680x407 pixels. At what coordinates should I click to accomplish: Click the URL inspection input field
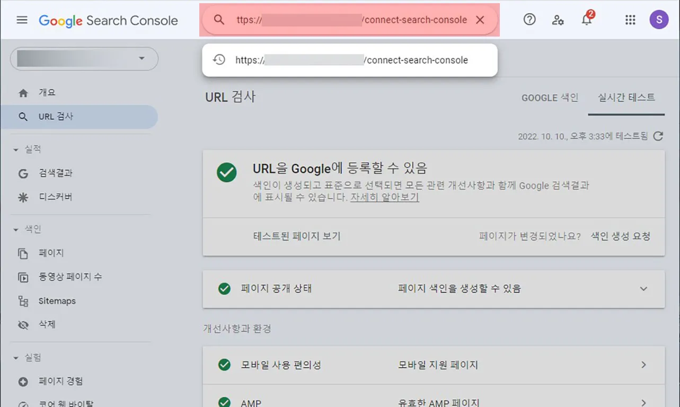click(352, 20)
